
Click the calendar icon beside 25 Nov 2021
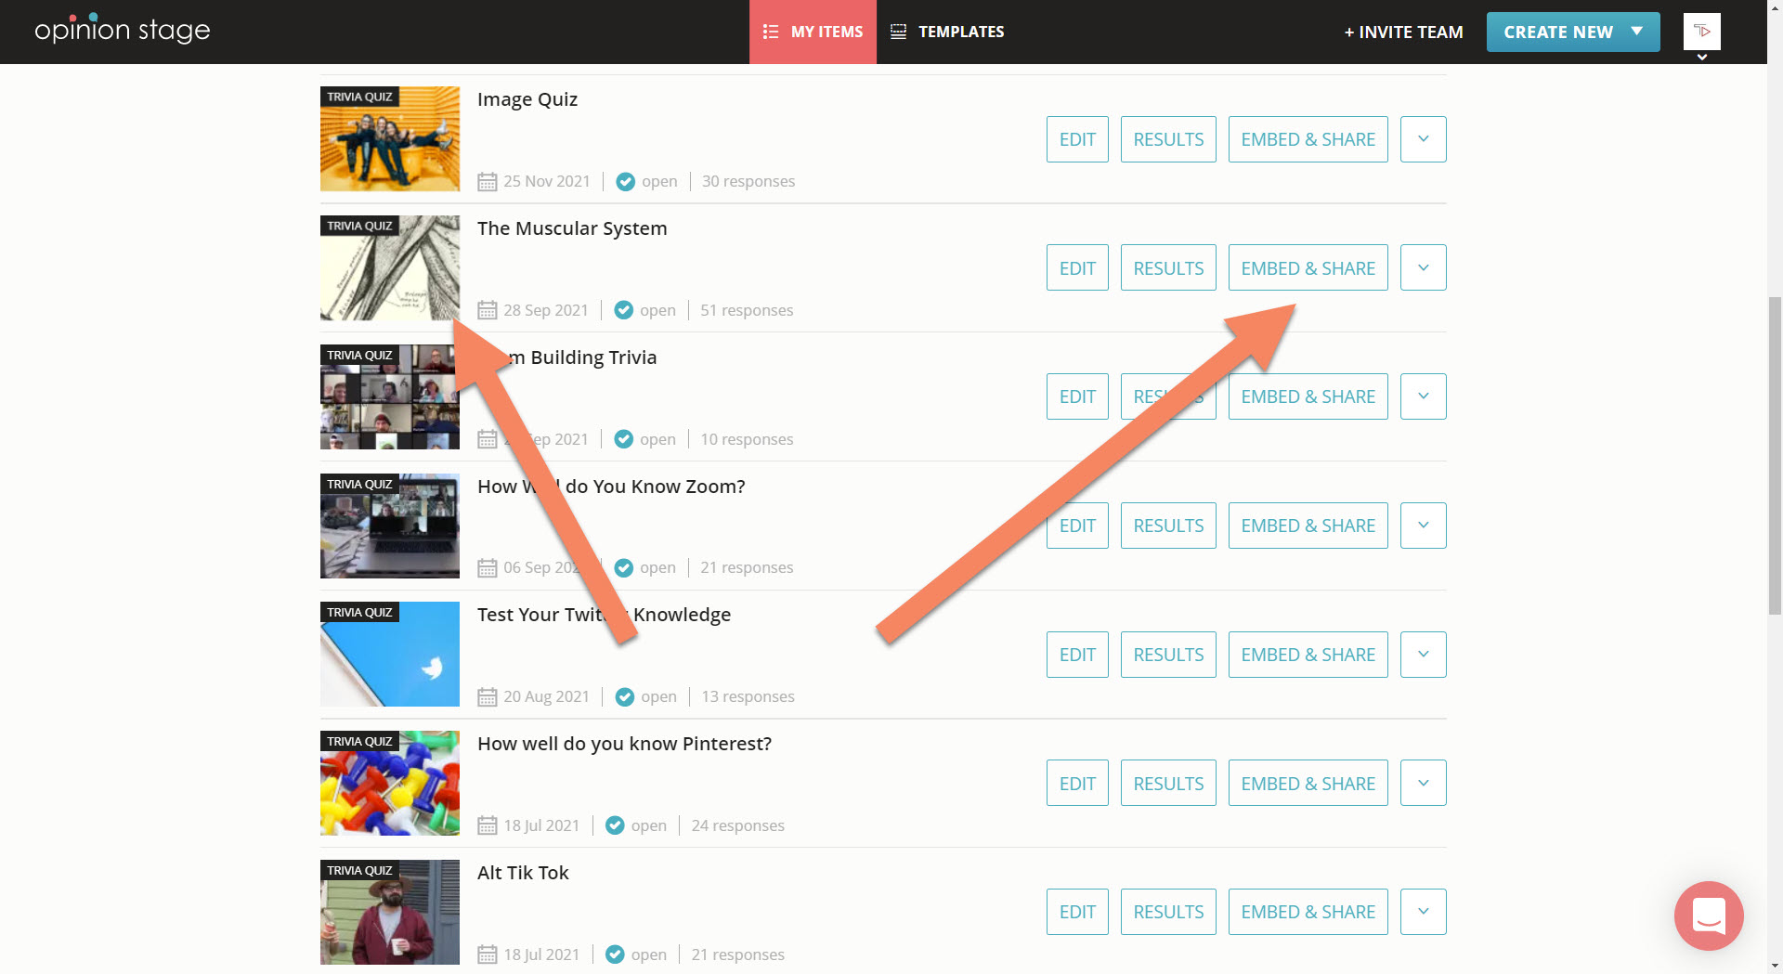click(x=488, y=181)
